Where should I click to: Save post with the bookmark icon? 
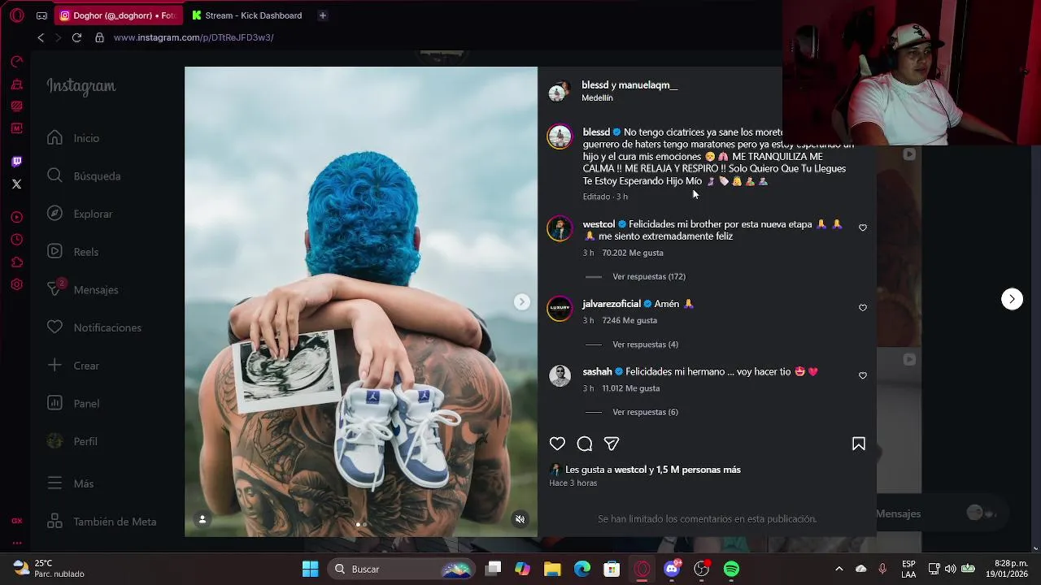[858, 444]
